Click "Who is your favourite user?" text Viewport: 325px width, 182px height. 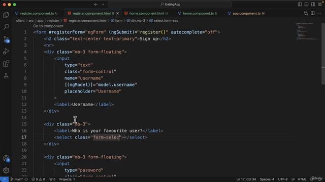107,131
